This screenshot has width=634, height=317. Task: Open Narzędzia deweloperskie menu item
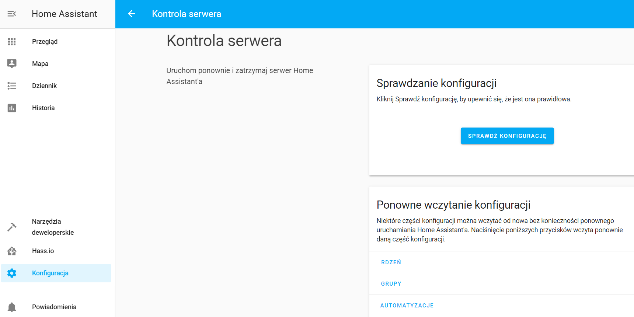53,227
